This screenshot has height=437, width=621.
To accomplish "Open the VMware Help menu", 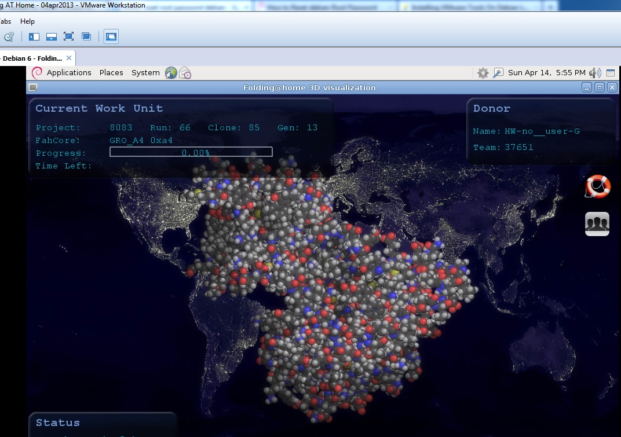I will 27,21.
